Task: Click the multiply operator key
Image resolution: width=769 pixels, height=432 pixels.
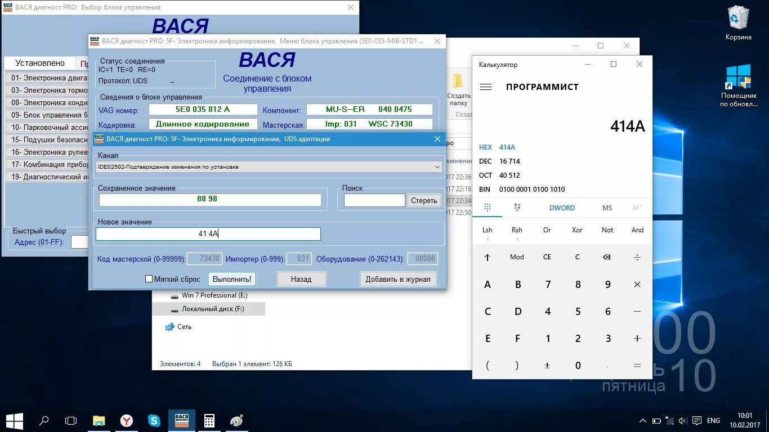Action: point(637,285)
